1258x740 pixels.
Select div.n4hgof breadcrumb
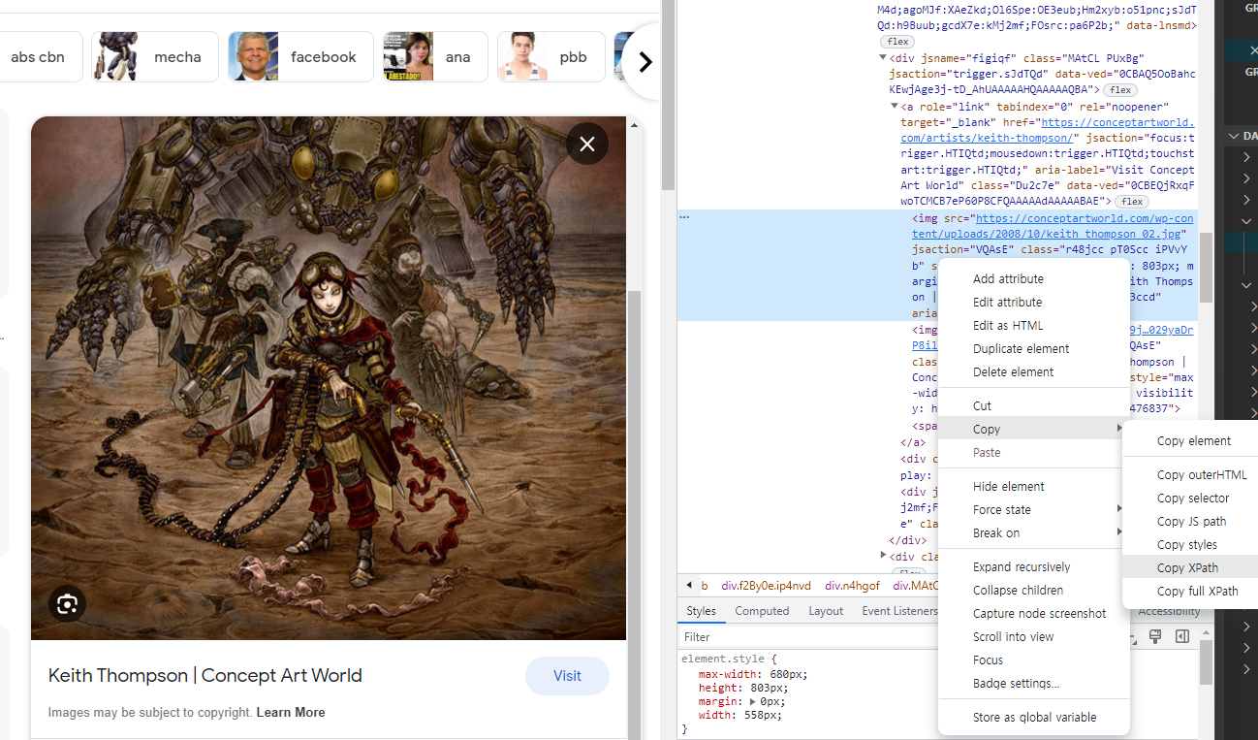(x=852, y=586)
